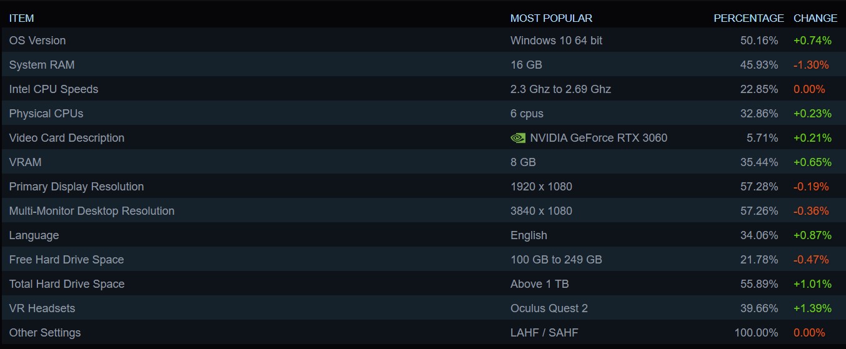Show Free Hard Drive Space details
This screenshot has height=349, width=846.
pyautogui.click(x=423, y=259)
